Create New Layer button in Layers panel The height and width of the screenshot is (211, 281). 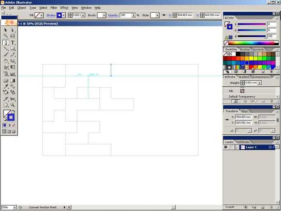point(262,207)
